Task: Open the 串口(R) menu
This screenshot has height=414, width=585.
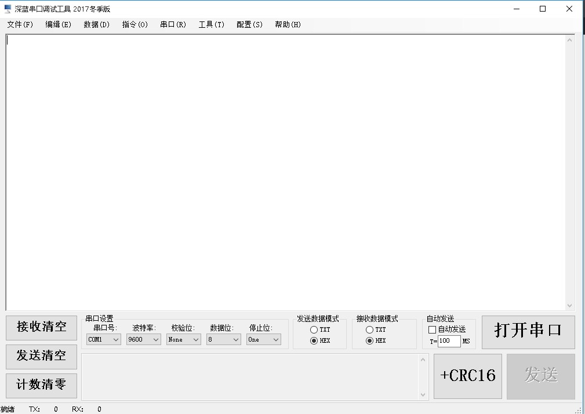Action: [x=173, y=24]
